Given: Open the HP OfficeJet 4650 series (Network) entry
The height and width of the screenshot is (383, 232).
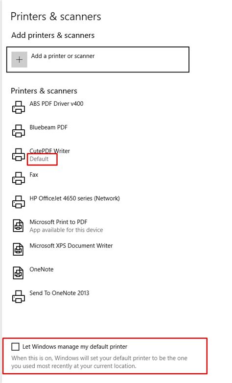Looking at the screenshot, I should click(x=75, y=198).
